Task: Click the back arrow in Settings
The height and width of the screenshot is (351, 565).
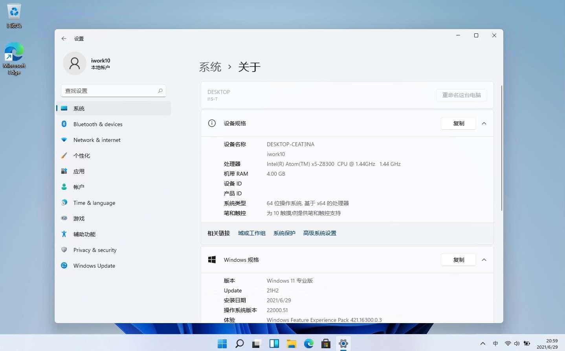Action: [x=64, y=39]
